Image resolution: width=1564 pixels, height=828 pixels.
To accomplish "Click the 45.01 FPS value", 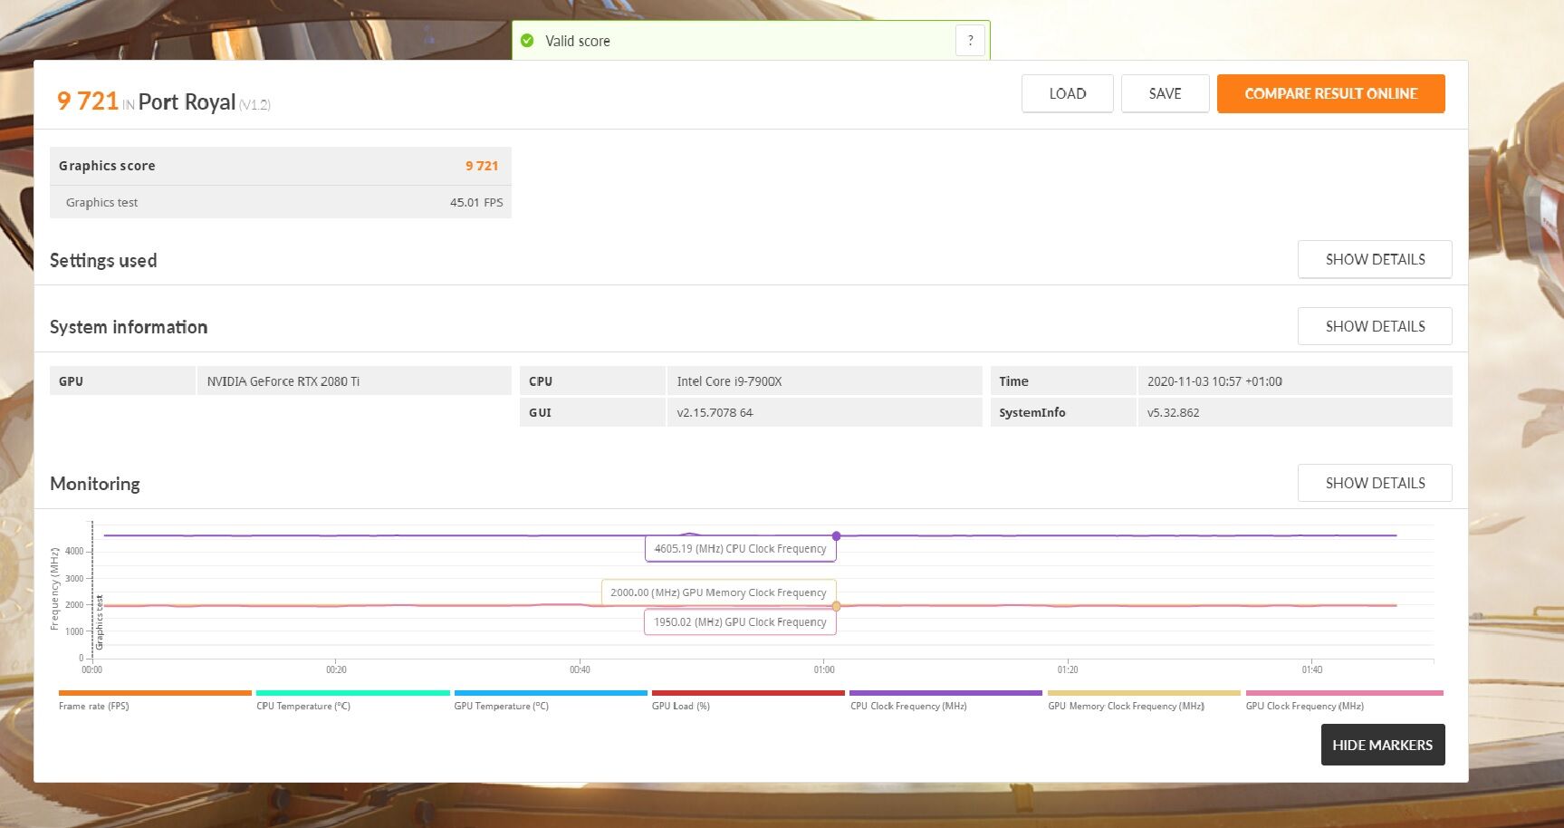I will tap(476, 203).
